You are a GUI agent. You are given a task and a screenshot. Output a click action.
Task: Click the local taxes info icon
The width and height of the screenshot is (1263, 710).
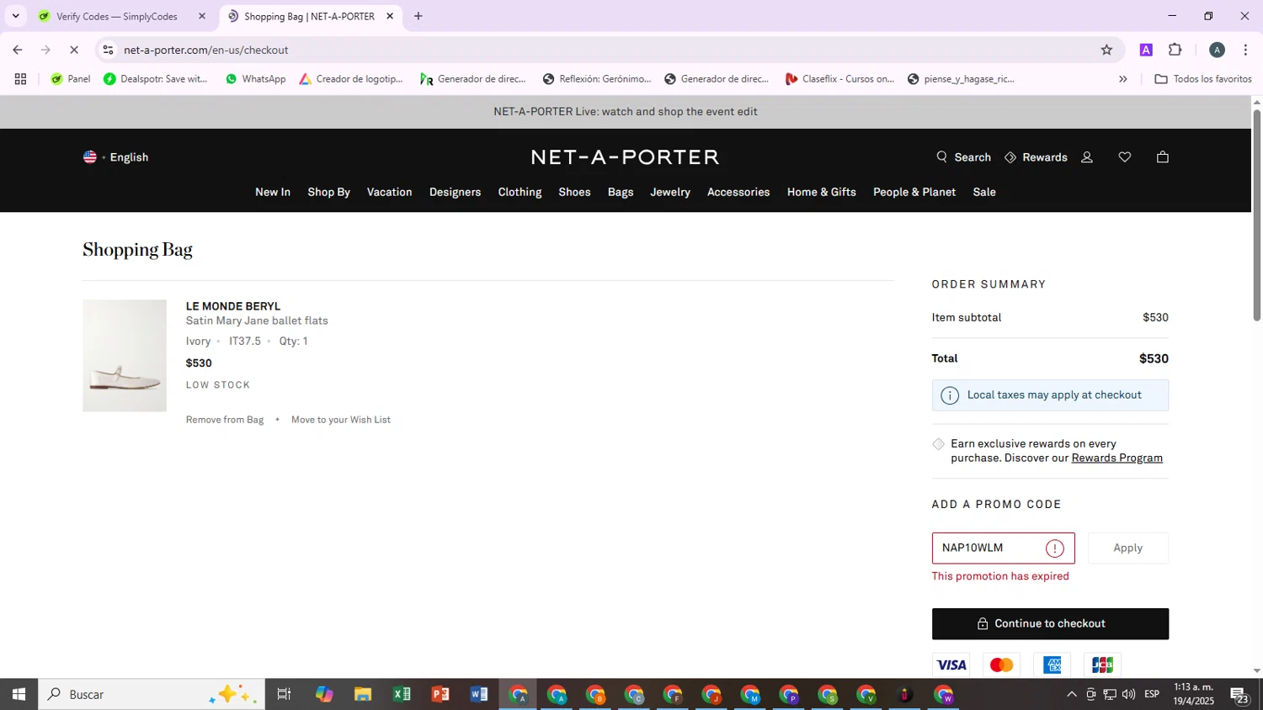(950, 395)
